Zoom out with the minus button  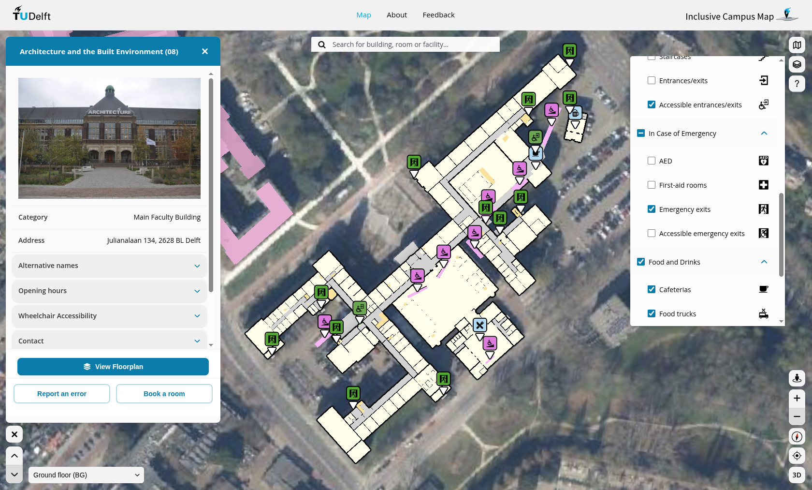[797, 416]
